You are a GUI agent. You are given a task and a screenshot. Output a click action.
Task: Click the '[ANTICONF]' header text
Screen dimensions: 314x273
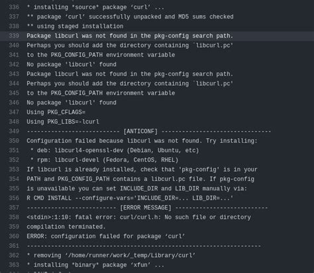(140, 132)
